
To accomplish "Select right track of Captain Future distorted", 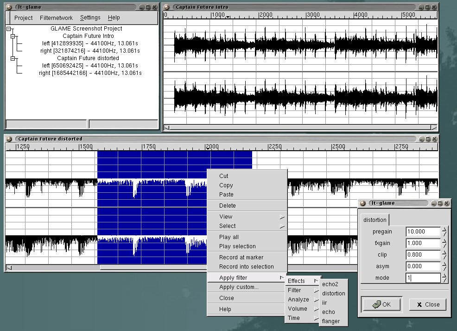I will [90, 73].
